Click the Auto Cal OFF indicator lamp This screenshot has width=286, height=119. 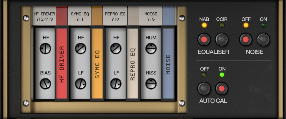click(x=204, y=75)
